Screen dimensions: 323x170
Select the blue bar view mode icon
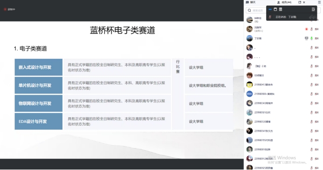pos(270,9)
